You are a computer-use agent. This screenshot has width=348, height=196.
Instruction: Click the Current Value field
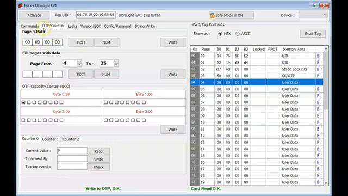pyautogui.click(x=72, y=150)
